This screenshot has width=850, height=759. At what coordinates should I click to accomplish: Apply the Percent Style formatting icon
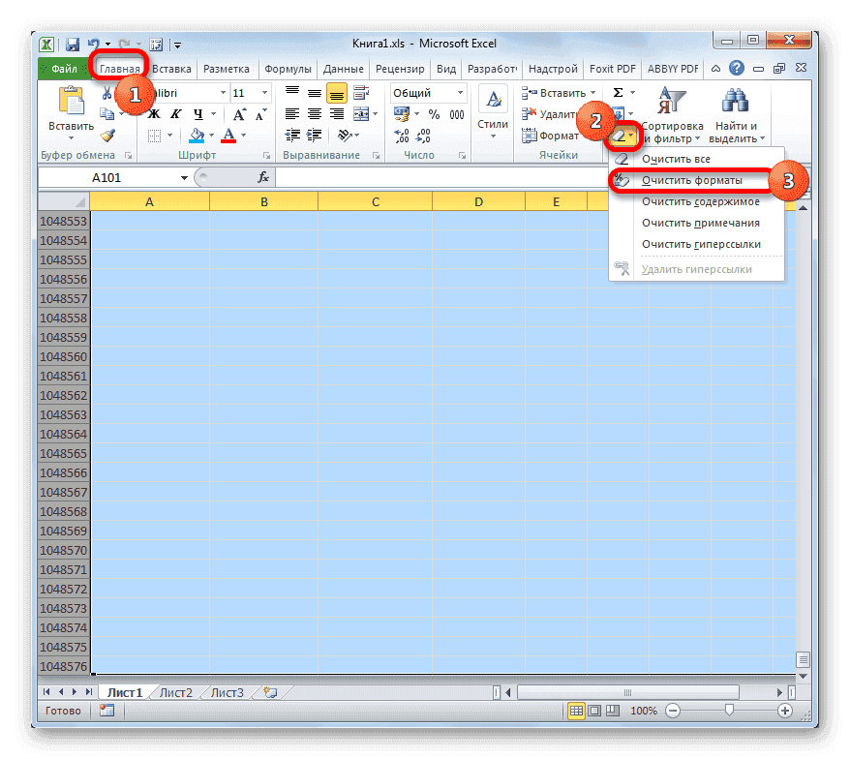[x=434, y=113]
